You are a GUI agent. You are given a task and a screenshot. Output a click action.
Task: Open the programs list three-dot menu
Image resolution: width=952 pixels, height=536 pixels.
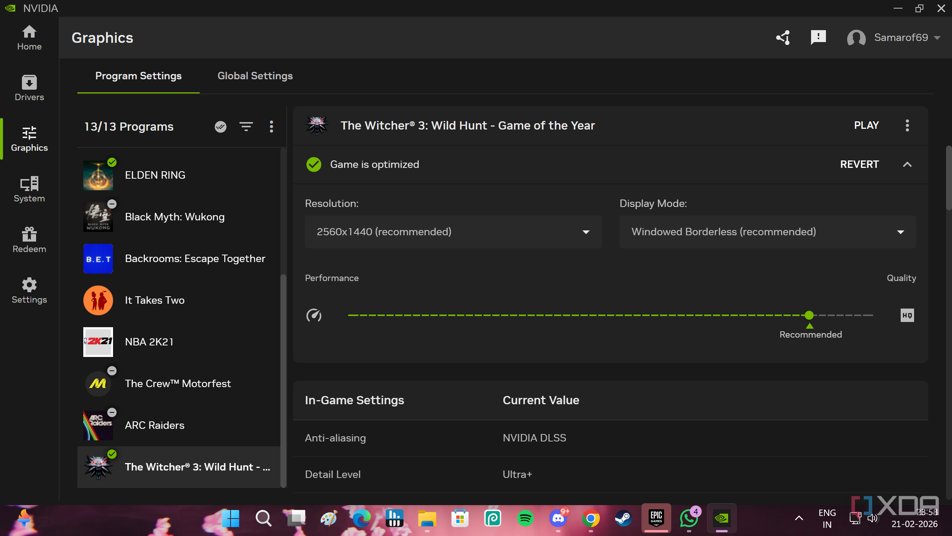pos(271,127)
